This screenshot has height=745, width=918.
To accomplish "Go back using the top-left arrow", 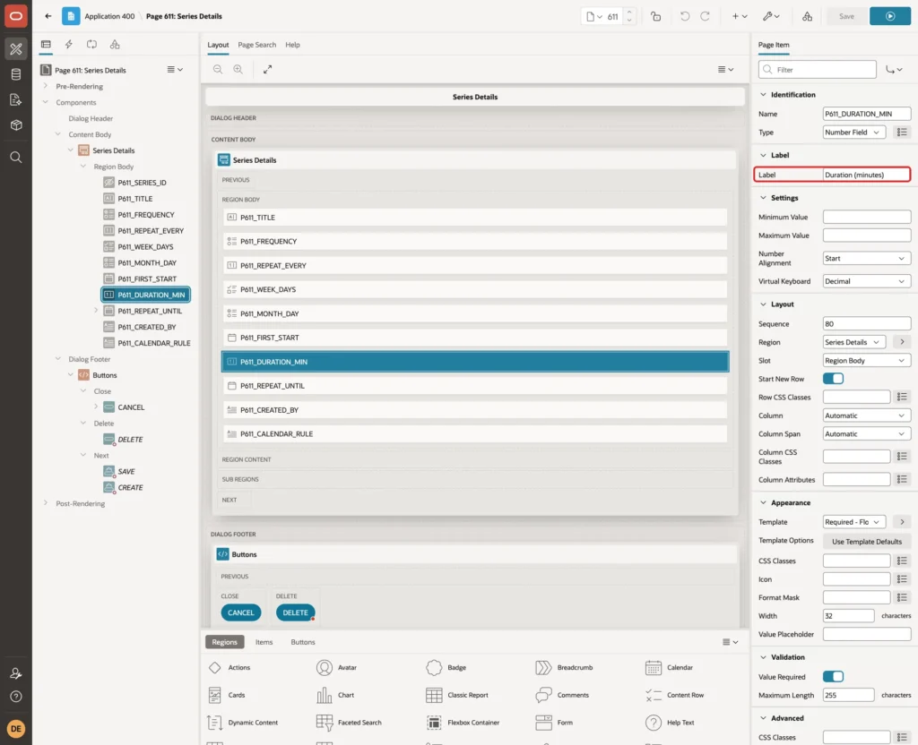I will pyautogui.click(x=48, y=16).
